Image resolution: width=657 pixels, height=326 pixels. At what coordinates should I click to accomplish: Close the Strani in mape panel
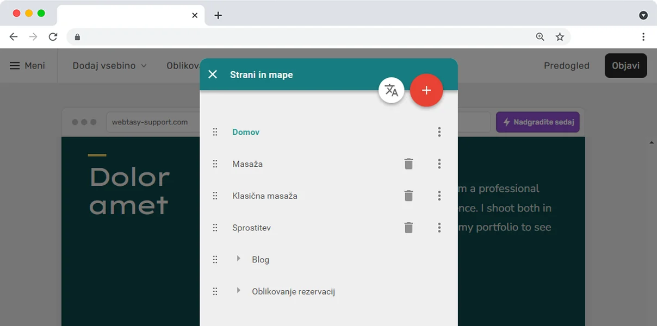click(x=213, y=74)
